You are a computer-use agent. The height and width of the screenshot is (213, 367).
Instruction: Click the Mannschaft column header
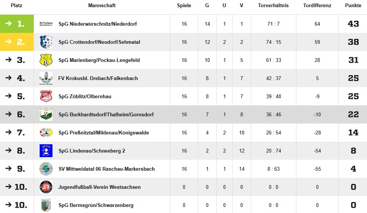(x=102, y=5)
